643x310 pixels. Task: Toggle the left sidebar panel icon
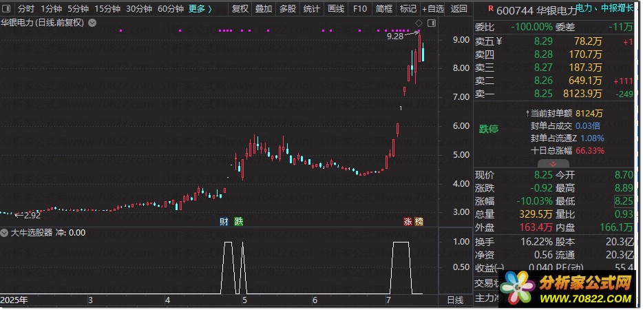(x=8, y=9)
